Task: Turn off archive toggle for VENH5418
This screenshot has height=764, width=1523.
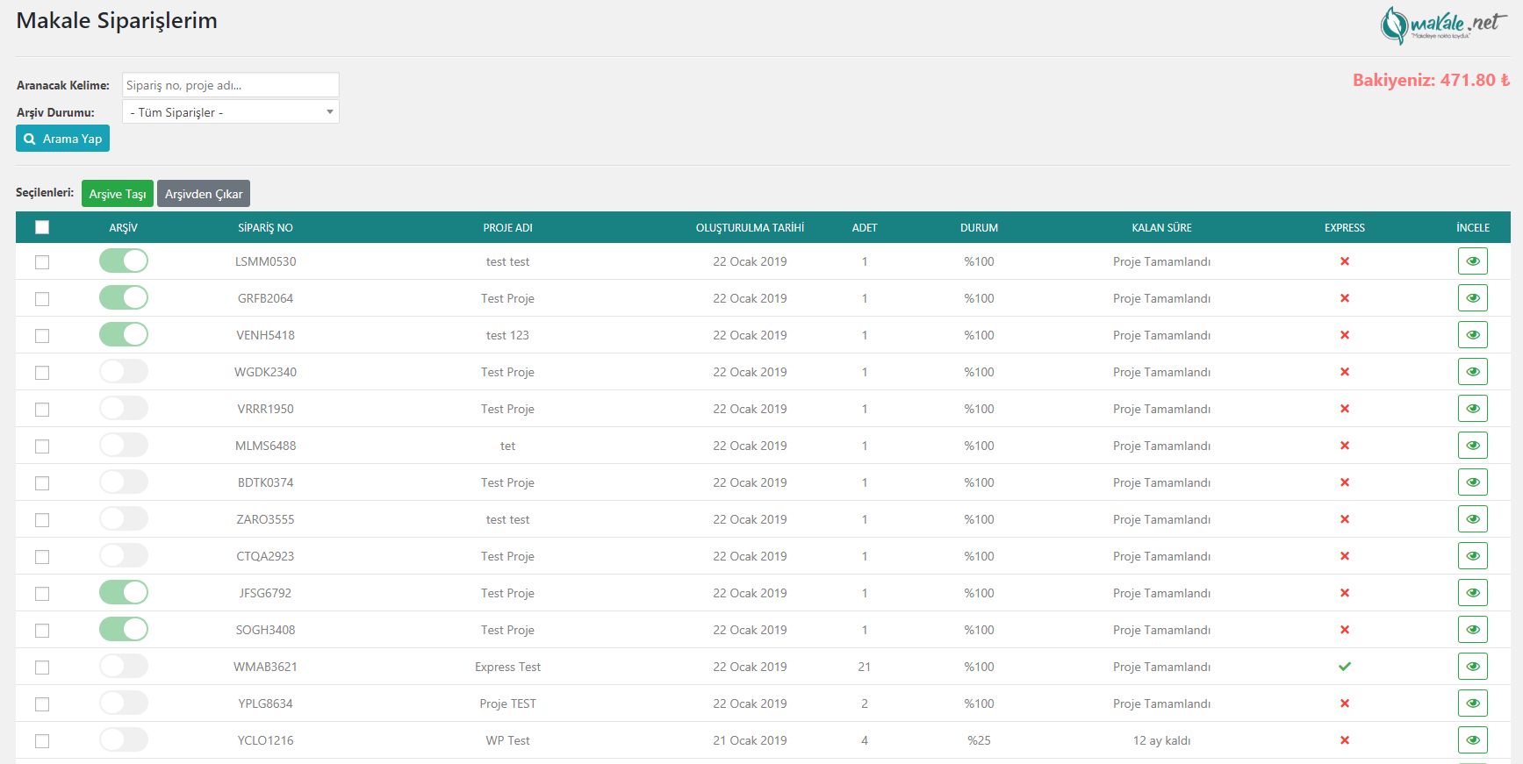Action: point(124,334)
